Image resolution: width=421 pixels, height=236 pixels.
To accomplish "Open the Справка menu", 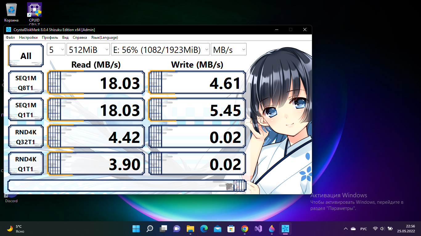I will [x=80, y=37].
